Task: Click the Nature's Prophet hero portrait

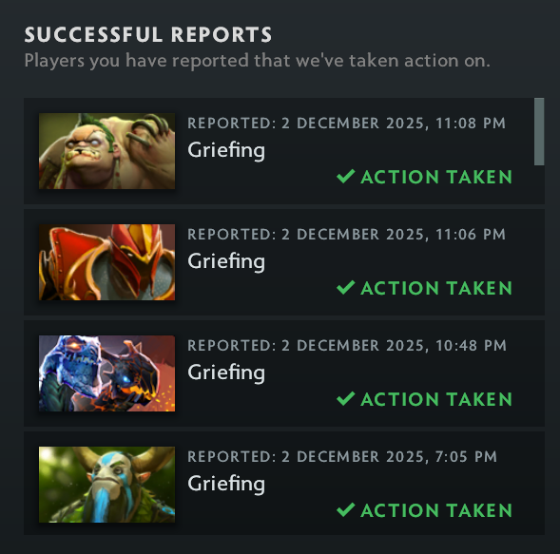Action: pyautogui.click(x=106, y=485)
